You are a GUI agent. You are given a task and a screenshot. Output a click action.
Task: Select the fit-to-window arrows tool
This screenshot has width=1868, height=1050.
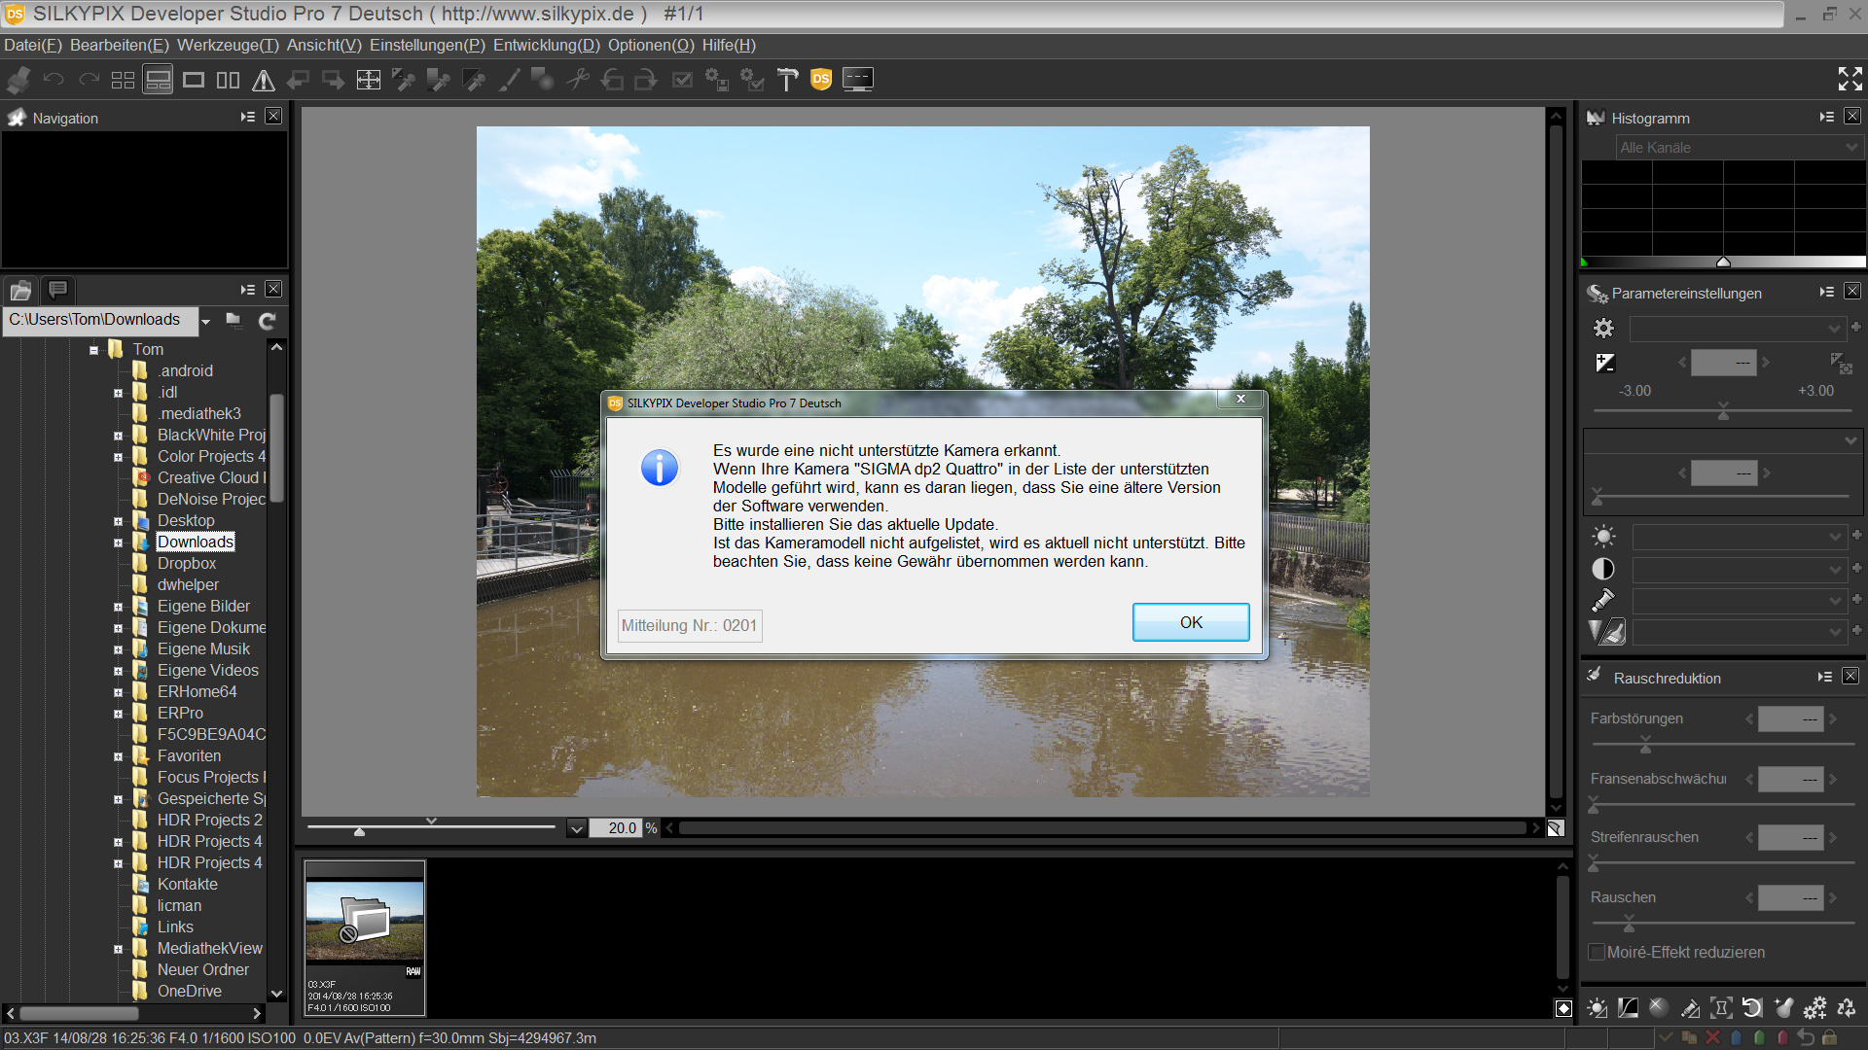369,80
